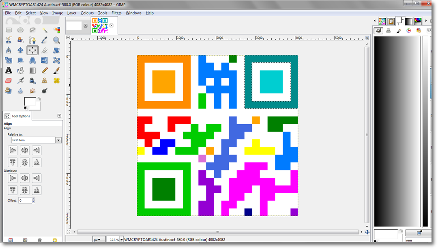Activate the Select by Colour tool
438x249 pixels.
click(56, 30)
